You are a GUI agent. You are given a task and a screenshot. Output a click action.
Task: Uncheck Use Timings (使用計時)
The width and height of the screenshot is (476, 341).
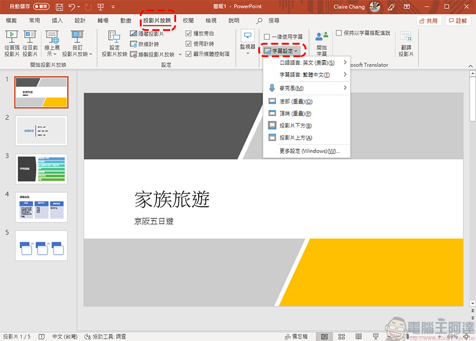pos(189,43)
